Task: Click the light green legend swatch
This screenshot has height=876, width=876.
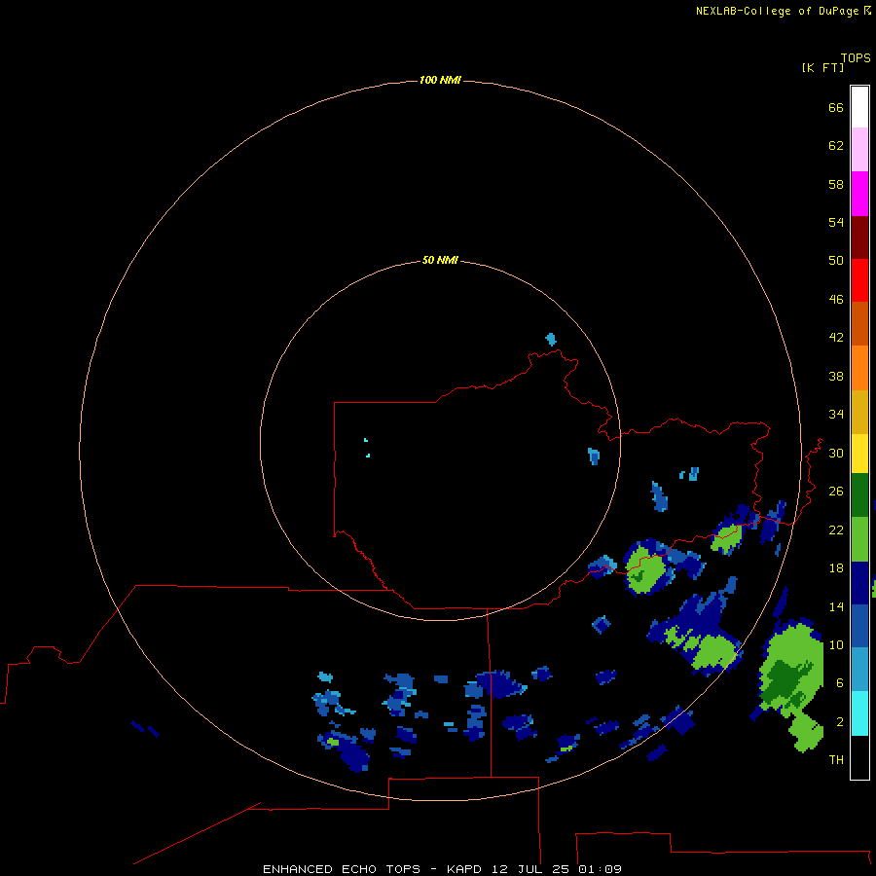Action: (859, 539)
